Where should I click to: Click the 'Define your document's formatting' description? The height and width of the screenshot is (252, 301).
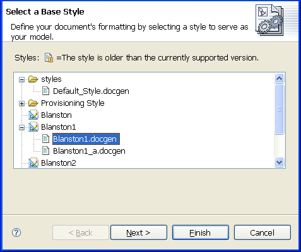[x=129, y=31]
